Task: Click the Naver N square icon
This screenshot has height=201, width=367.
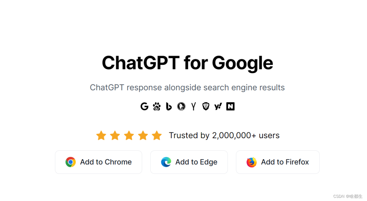Action: [230, 107]
